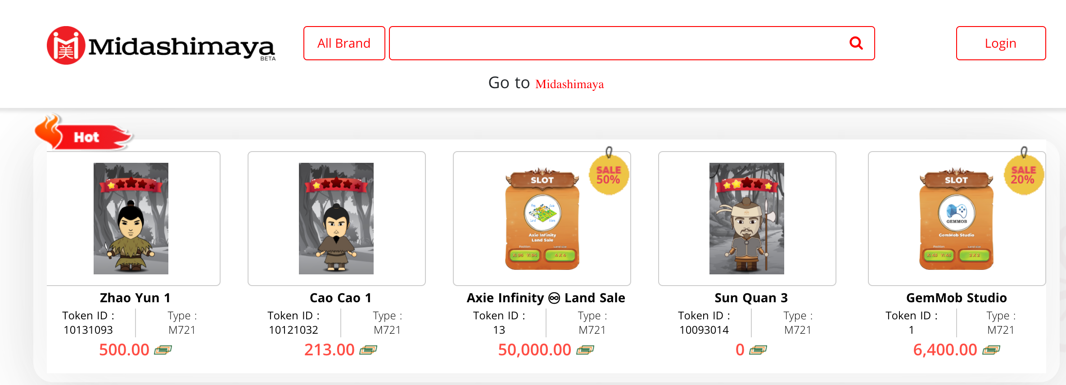Open the Axie Infinity slot card image
Screen dimensions: 1066x385
click(x=542, y=219)
